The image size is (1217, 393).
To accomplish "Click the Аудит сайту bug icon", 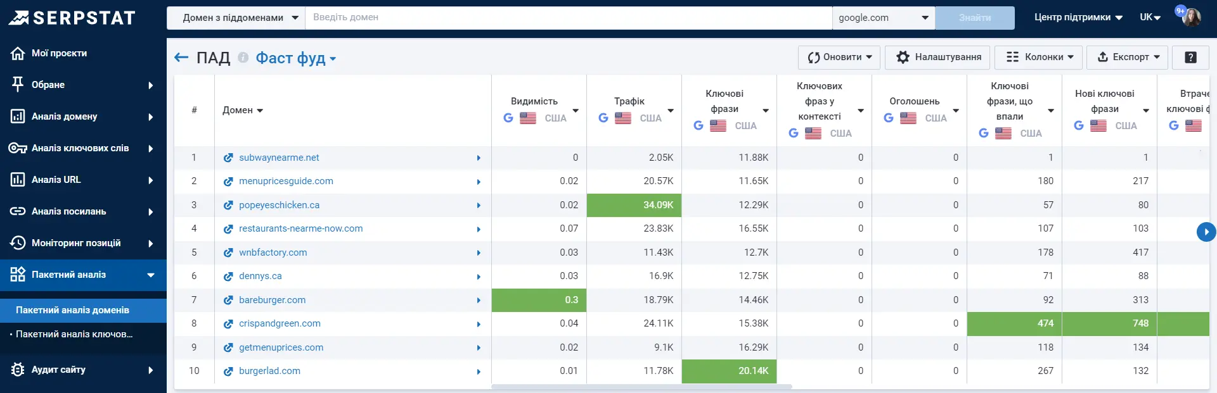I will click(x=18, y=370).
